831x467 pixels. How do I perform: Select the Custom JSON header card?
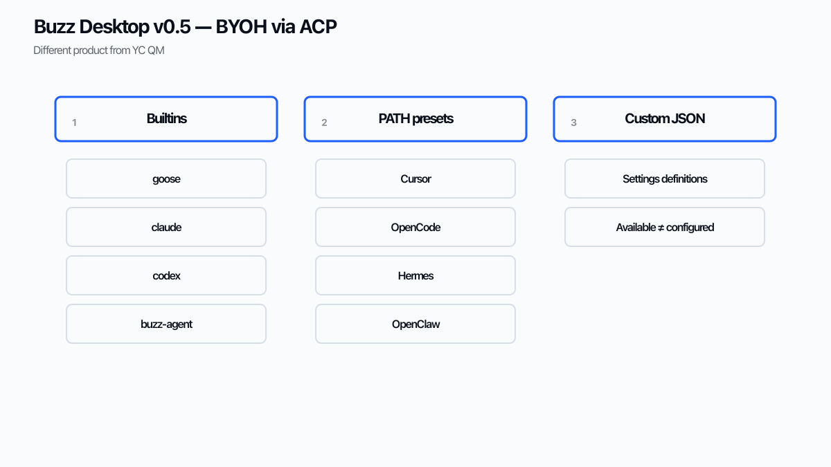point(665,119)
